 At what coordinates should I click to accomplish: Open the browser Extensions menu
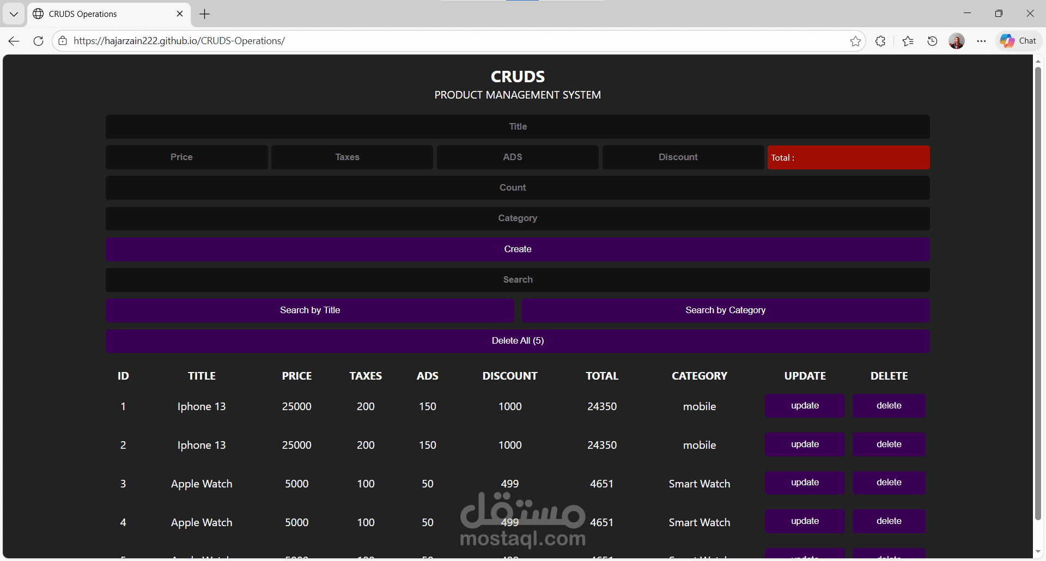tap(880, 41)
